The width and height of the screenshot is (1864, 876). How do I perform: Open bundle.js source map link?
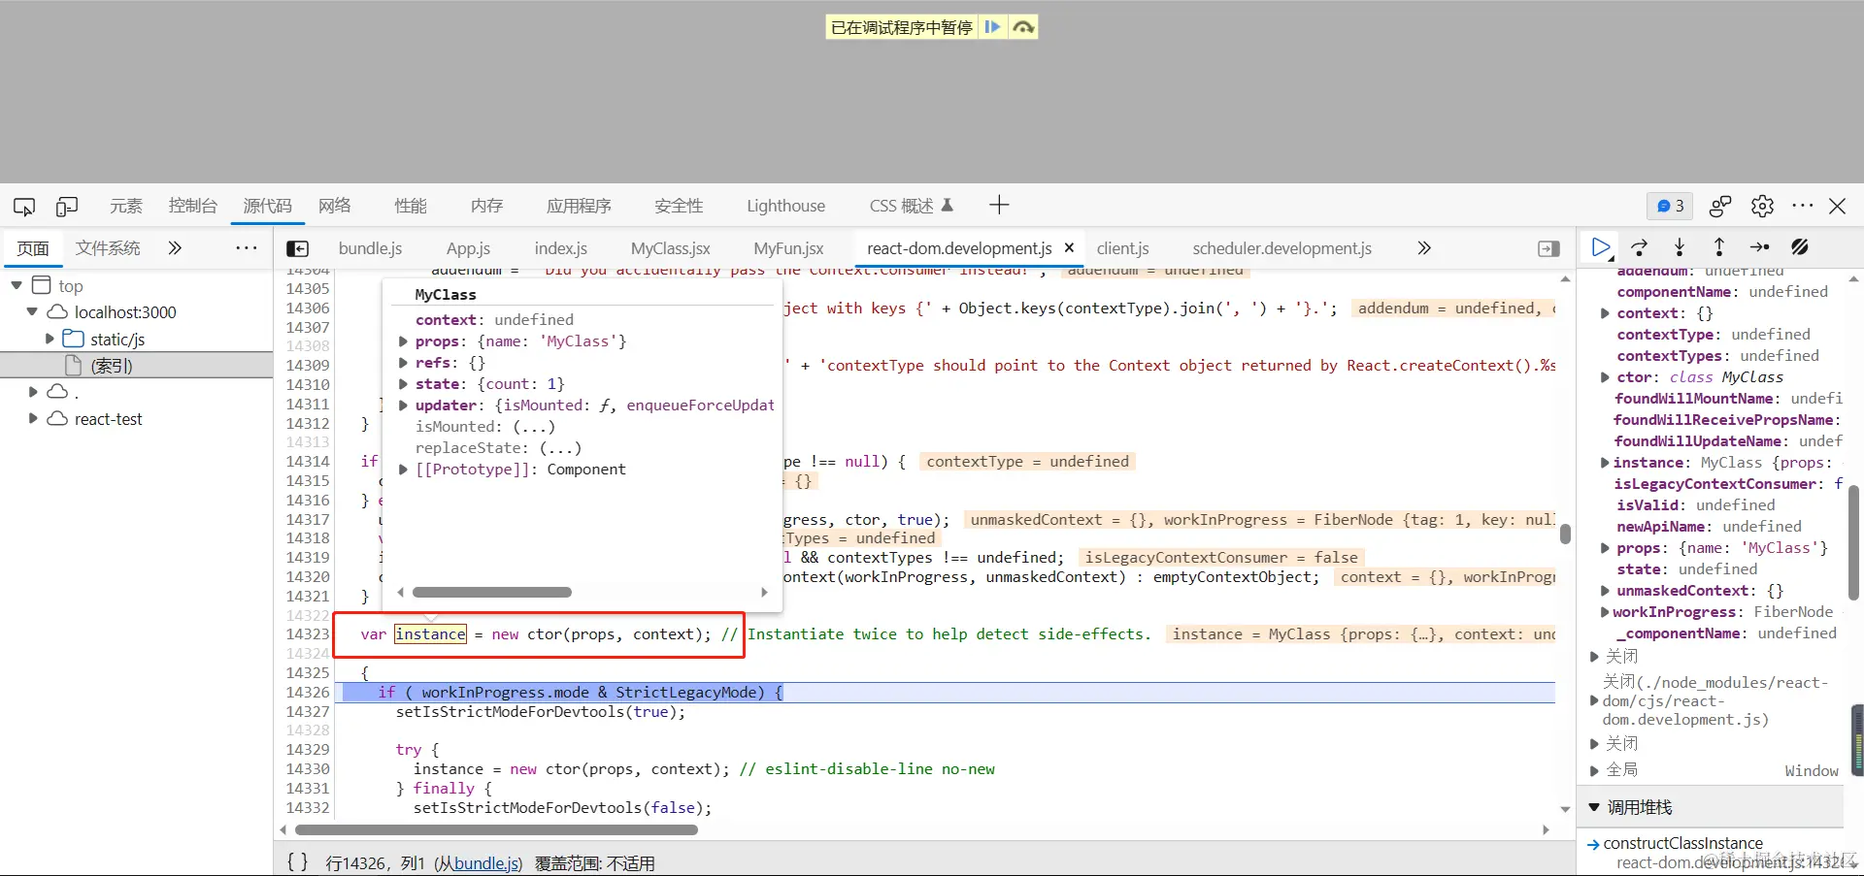pyautogui.click(x=487, y=863)
